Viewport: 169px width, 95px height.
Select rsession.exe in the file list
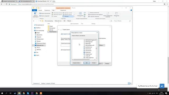87,49
